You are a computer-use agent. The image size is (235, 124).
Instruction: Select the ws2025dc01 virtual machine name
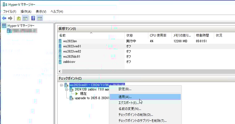pyautogui.click(x=72, y=57)
